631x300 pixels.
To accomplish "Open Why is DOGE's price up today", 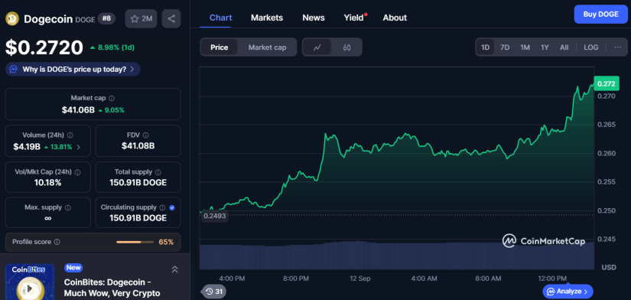I will [73, 70].
